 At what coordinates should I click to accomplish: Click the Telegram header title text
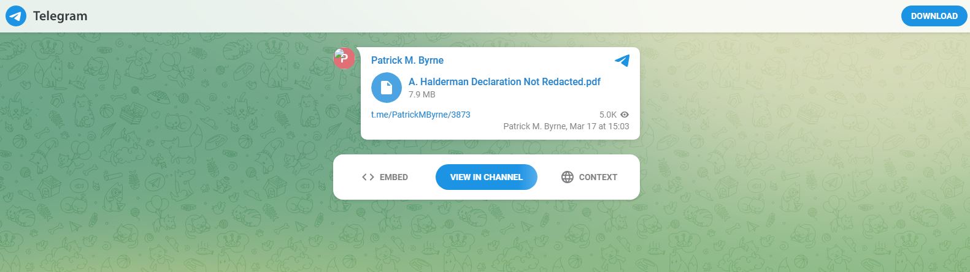click(60, 16)
